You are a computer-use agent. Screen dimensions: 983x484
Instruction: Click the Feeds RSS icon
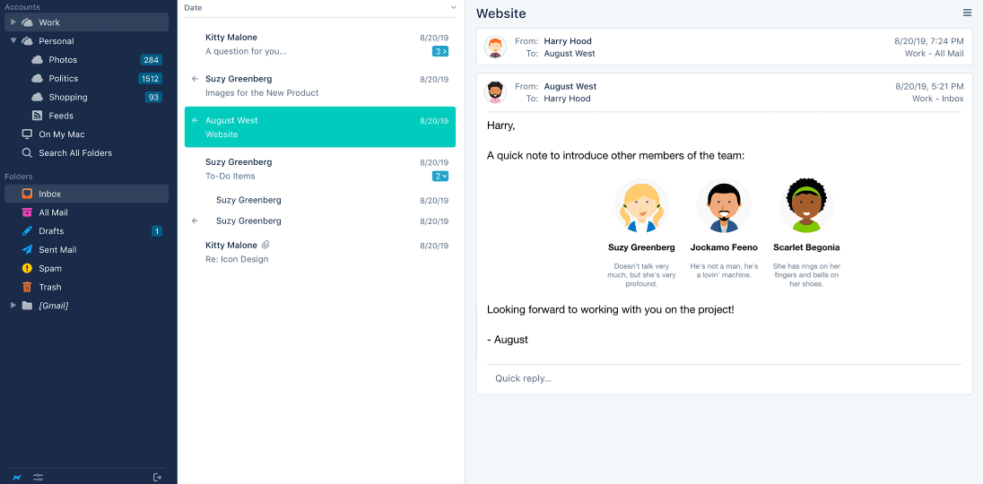click(x=37, y=116)
